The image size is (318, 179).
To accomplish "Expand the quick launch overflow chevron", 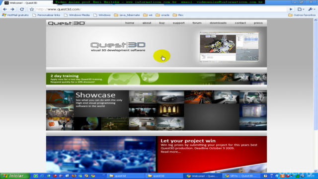I will click(104, 175).
